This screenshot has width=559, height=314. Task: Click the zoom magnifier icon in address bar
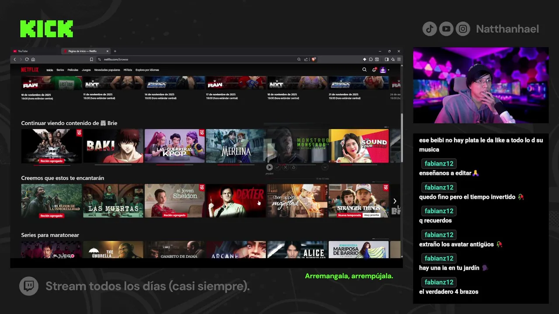tap(299, 59)
